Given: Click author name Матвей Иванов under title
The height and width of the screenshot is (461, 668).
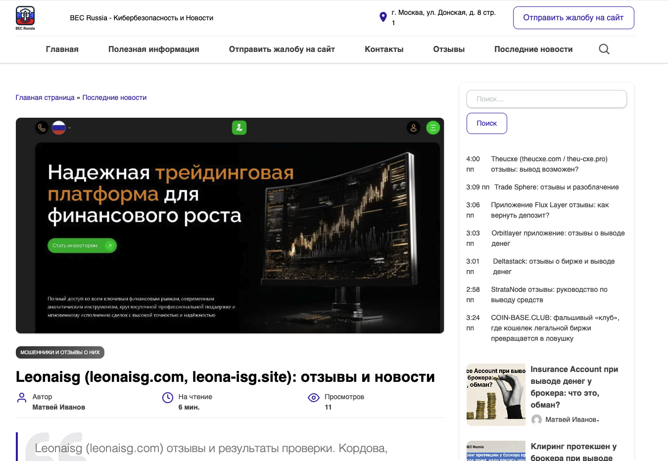Looking at the screenshot, I should pos(59,407).
